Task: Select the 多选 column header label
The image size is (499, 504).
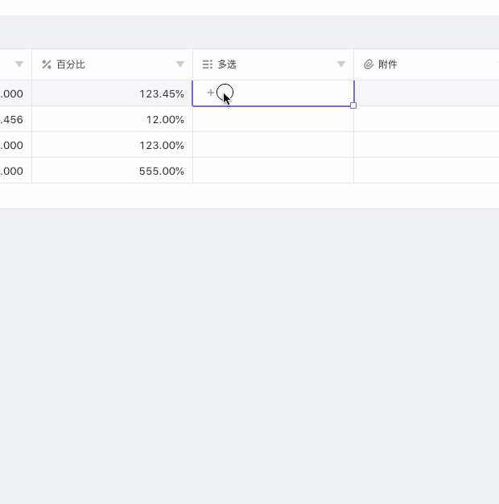Action: point(227,64)
